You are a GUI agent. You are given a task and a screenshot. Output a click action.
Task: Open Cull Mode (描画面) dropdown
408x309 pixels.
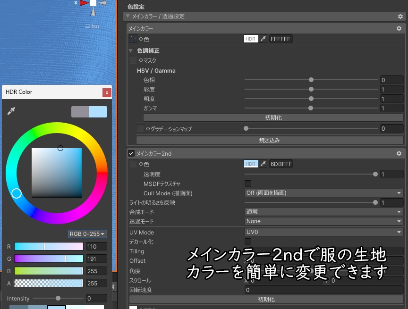click(323, 193)
